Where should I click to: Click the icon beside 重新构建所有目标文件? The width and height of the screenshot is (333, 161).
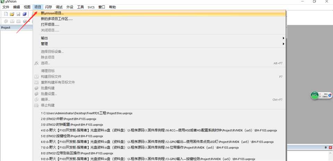pyautogui.click(x=36, y=82)
